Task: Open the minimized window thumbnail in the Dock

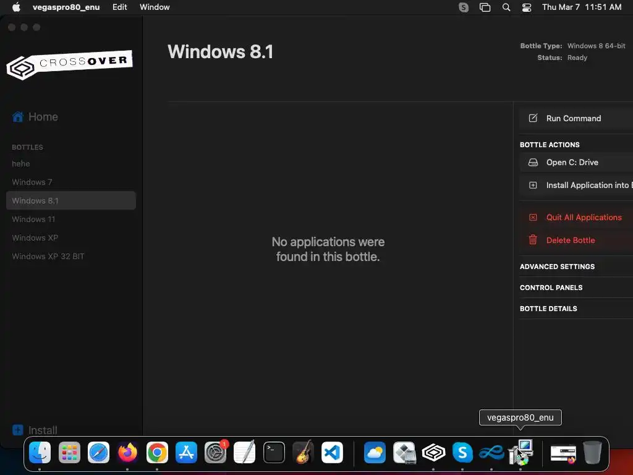Action: 563,453
